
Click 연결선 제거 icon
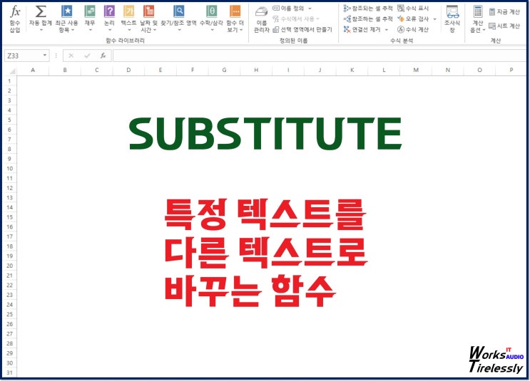[347, 30]
